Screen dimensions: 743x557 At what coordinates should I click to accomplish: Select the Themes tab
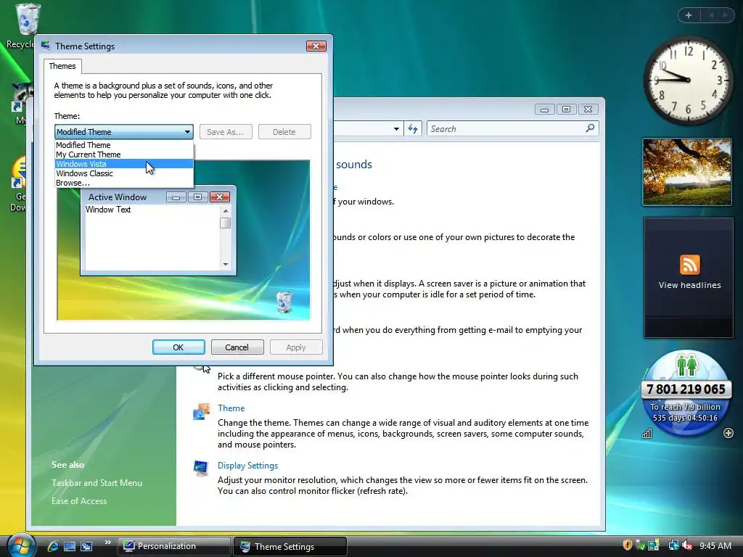[x=62, y=66]
